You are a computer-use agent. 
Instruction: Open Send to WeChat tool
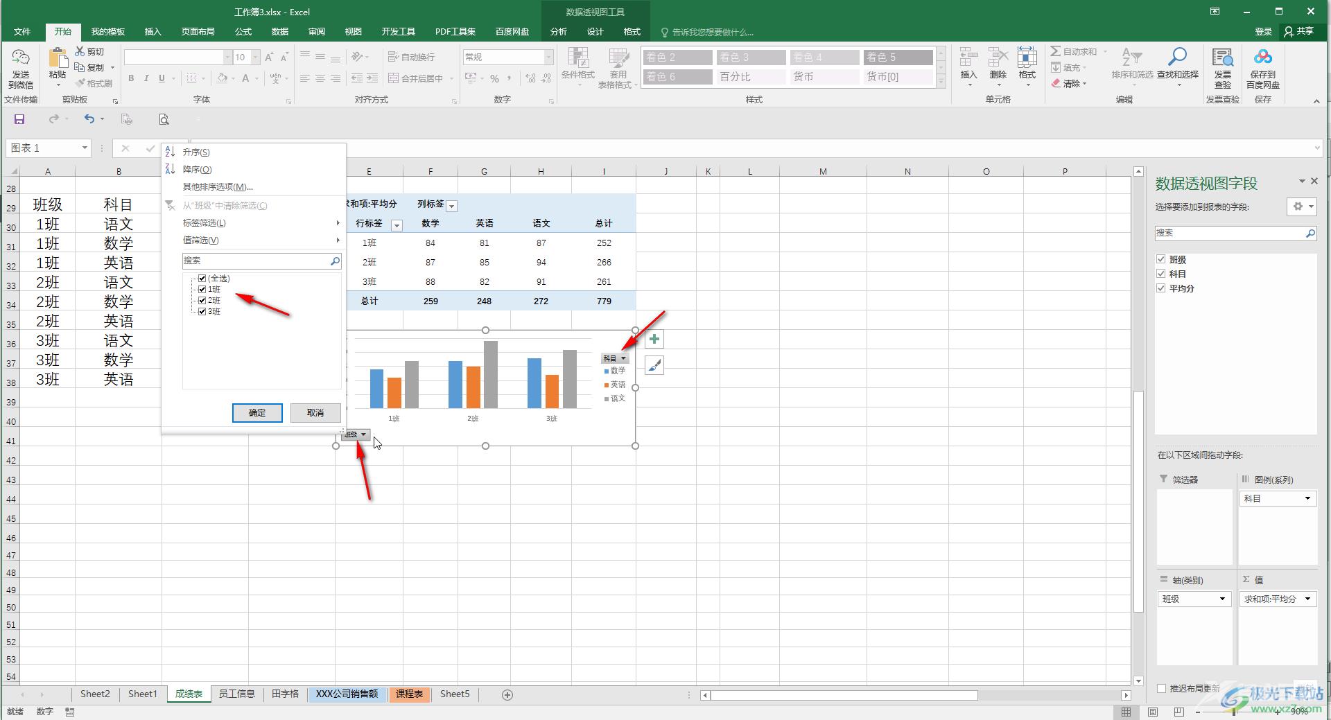(21, 68)
